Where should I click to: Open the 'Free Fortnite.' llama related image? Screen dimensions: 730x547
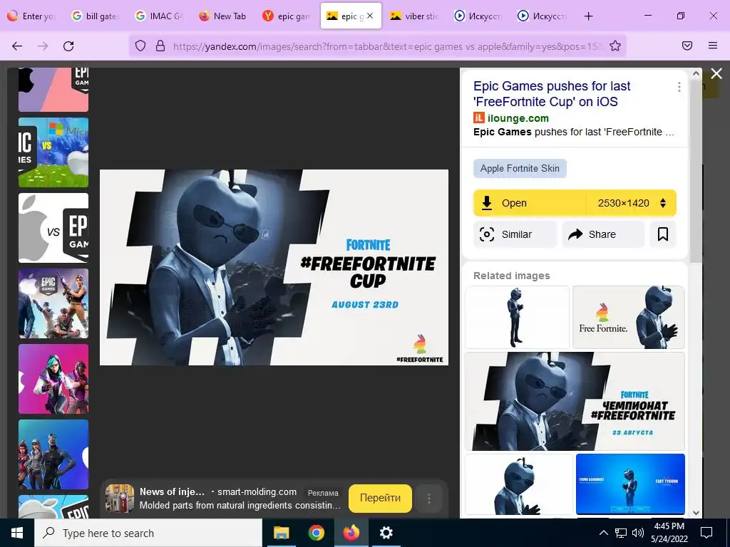(x=629, y=317)
